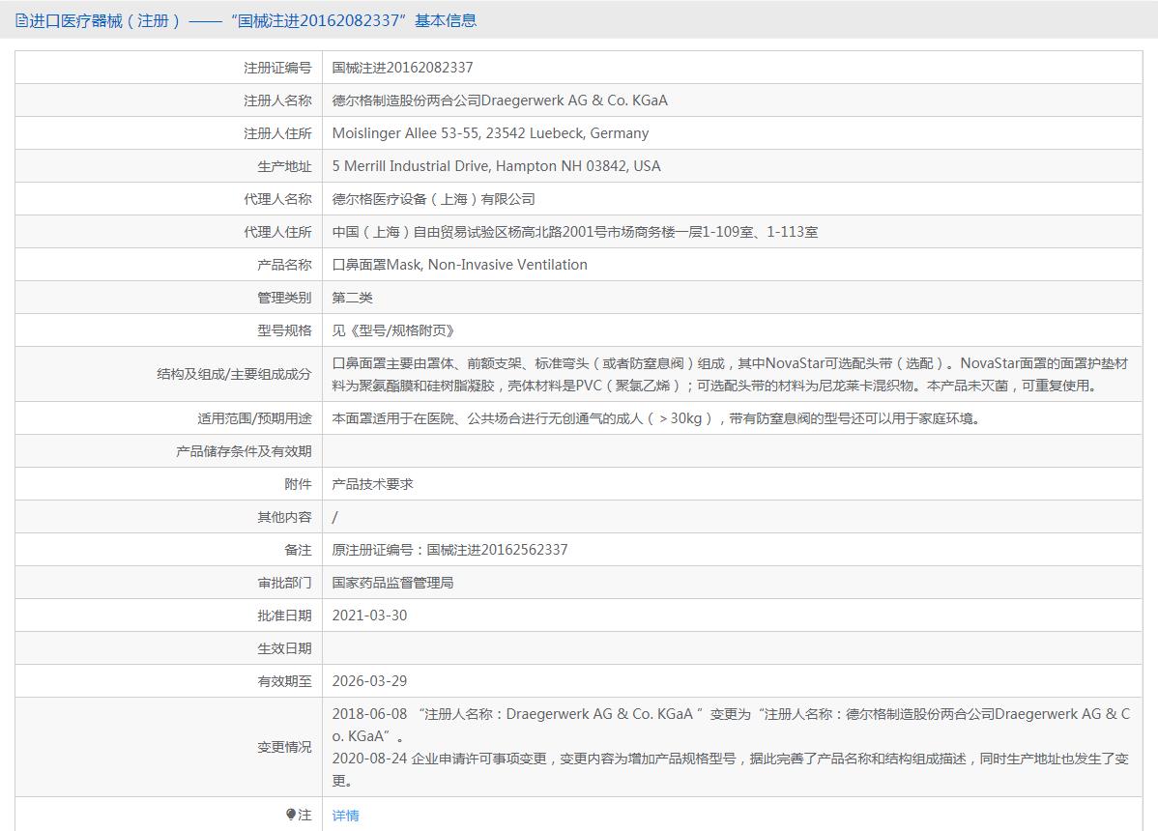Select approval date 2021-03-30
1158x831 pixels.
[369, 616]
